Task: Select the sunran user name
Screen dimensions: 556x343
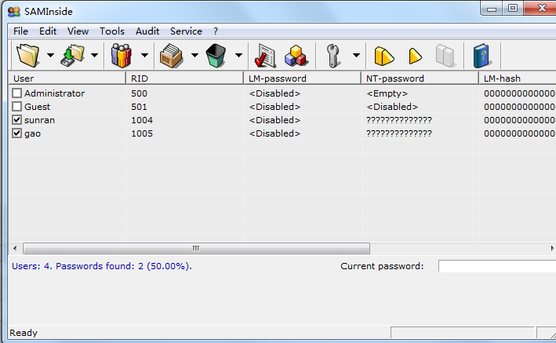Action: tap(39, 120)
